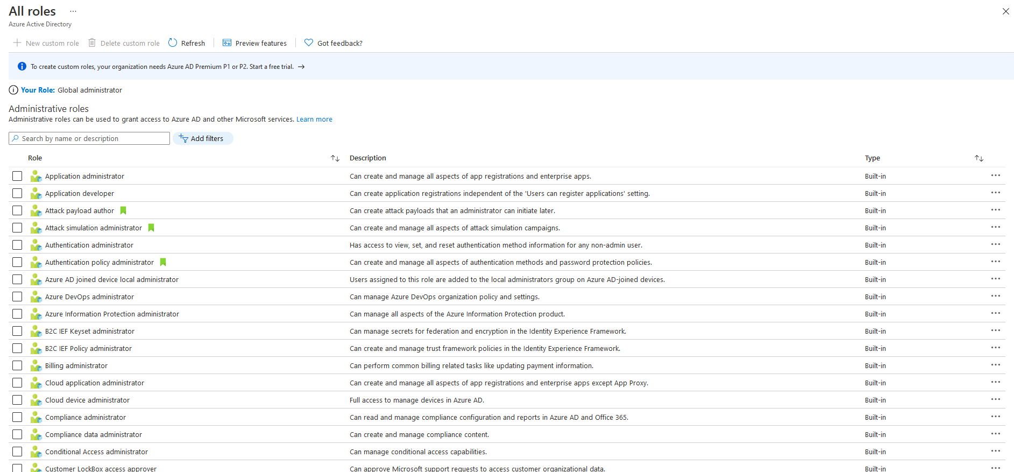This screenshot has height=472, width=1014.
Task: Open more options for Application administrator
Action: [x=996, y=175]
